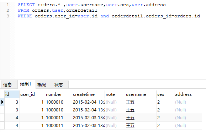Click last row's number 1000011 cell
Image resolution: width=206 pixels, height=132 pixels.
coord(58,126)
